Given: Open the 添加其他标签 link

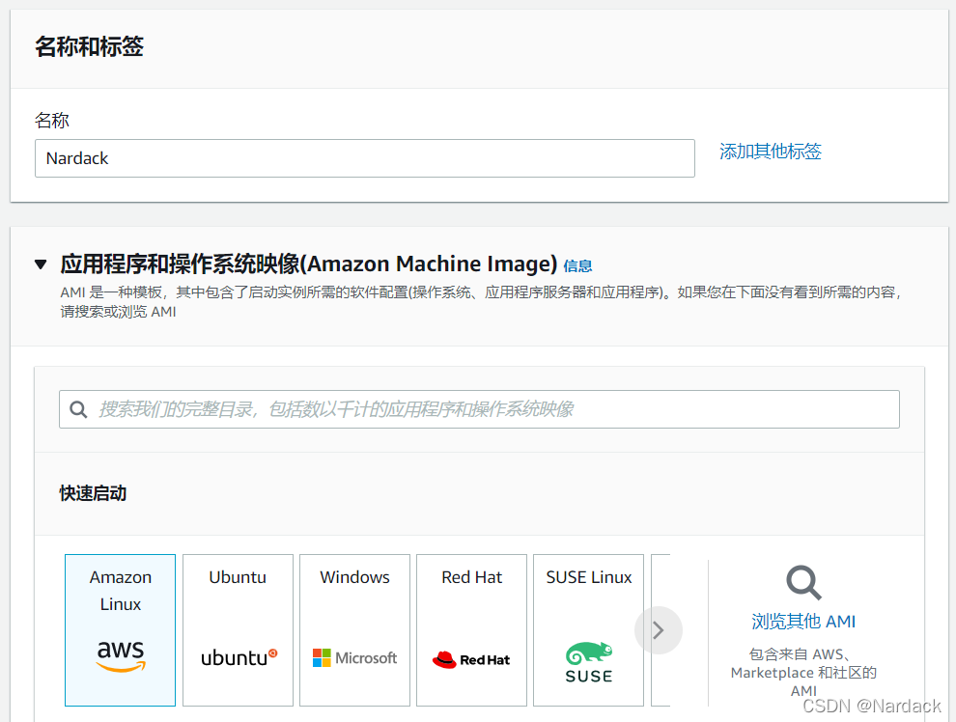Looking at the screenshot, I should 770,152.
